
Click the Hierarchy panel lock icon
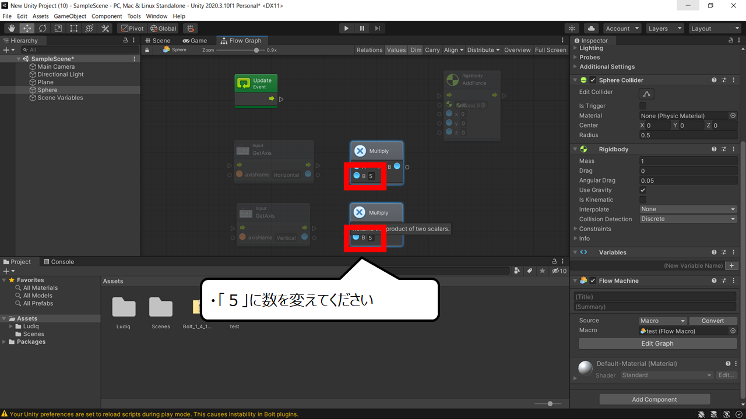[x=125, y=41]
